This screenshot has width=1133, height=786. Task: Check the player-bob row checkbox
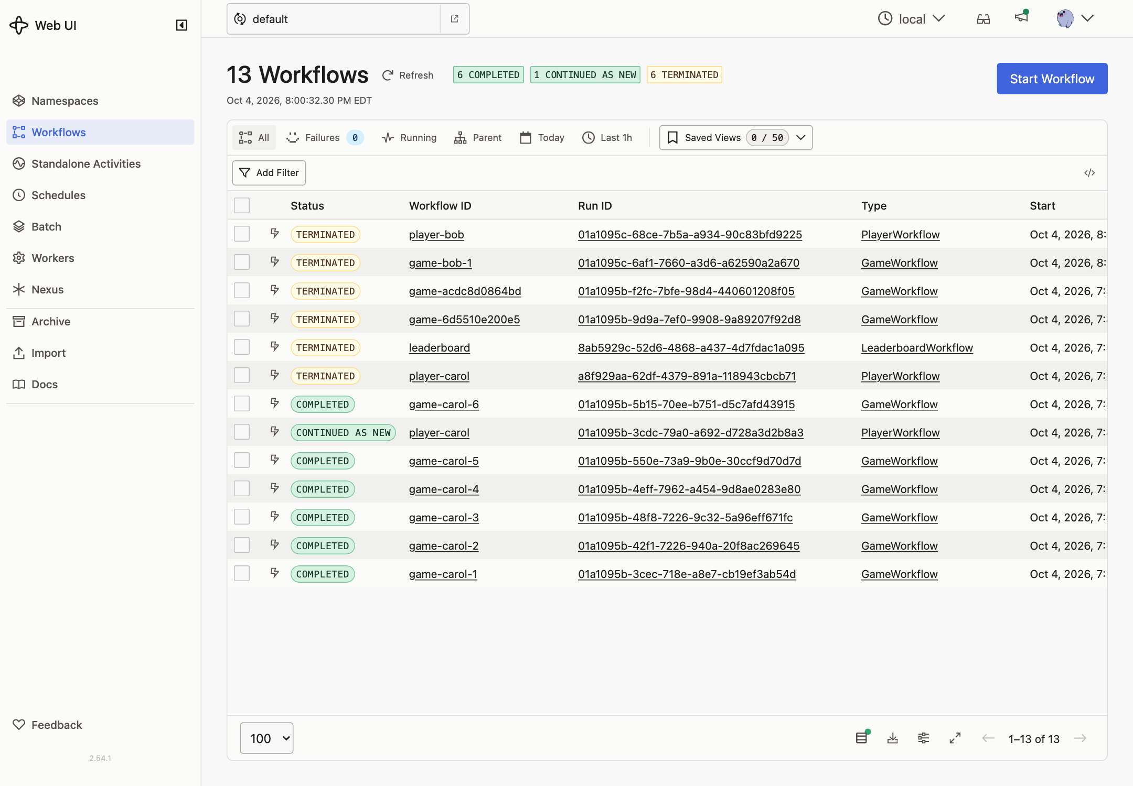point(242,234)
